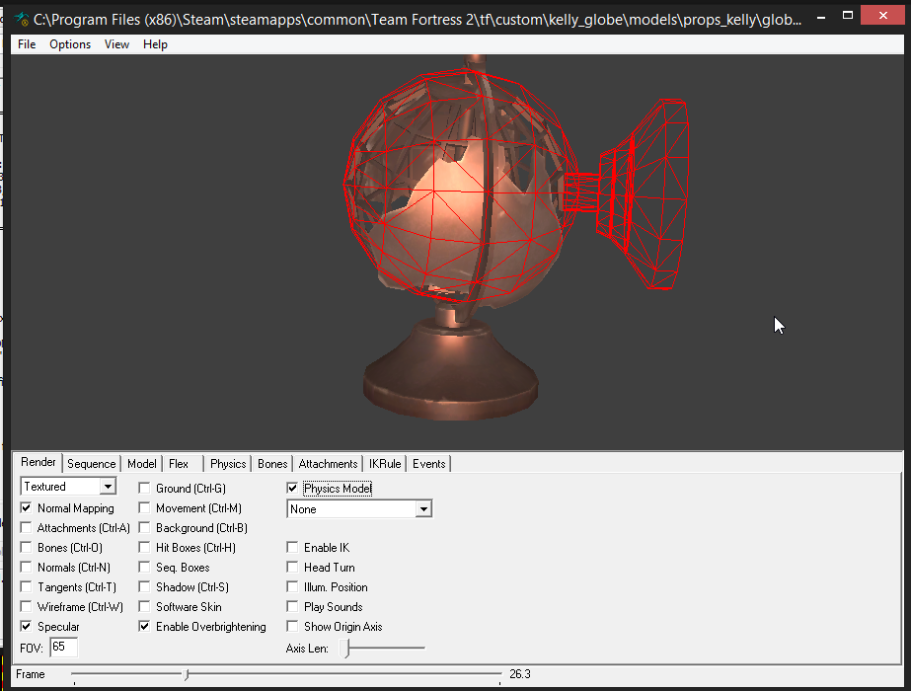
Task: Toggle the Normal Mapping checkbox
Action: [x=27, y=508]
